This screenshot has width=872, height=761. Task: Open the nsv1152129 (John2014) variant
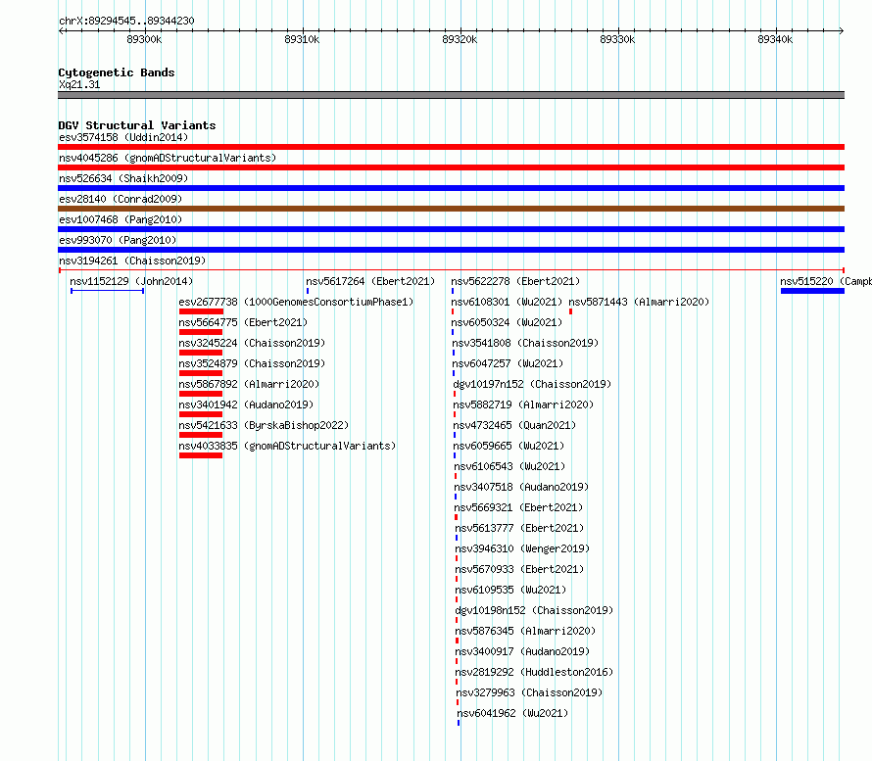(131, 281)
